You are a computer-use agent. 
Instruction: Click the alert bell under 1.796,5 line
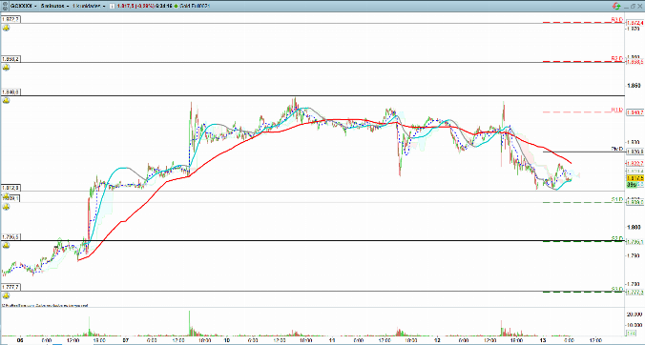click(6, 245)
